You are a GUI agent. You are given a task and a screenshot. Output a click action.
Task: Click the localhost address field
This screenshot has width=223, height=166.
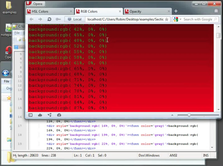click(x=125, y=19)
